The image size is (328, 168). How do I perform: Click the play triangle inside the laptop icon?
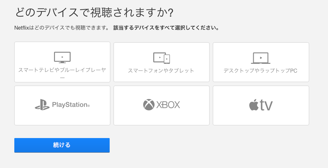261,58
